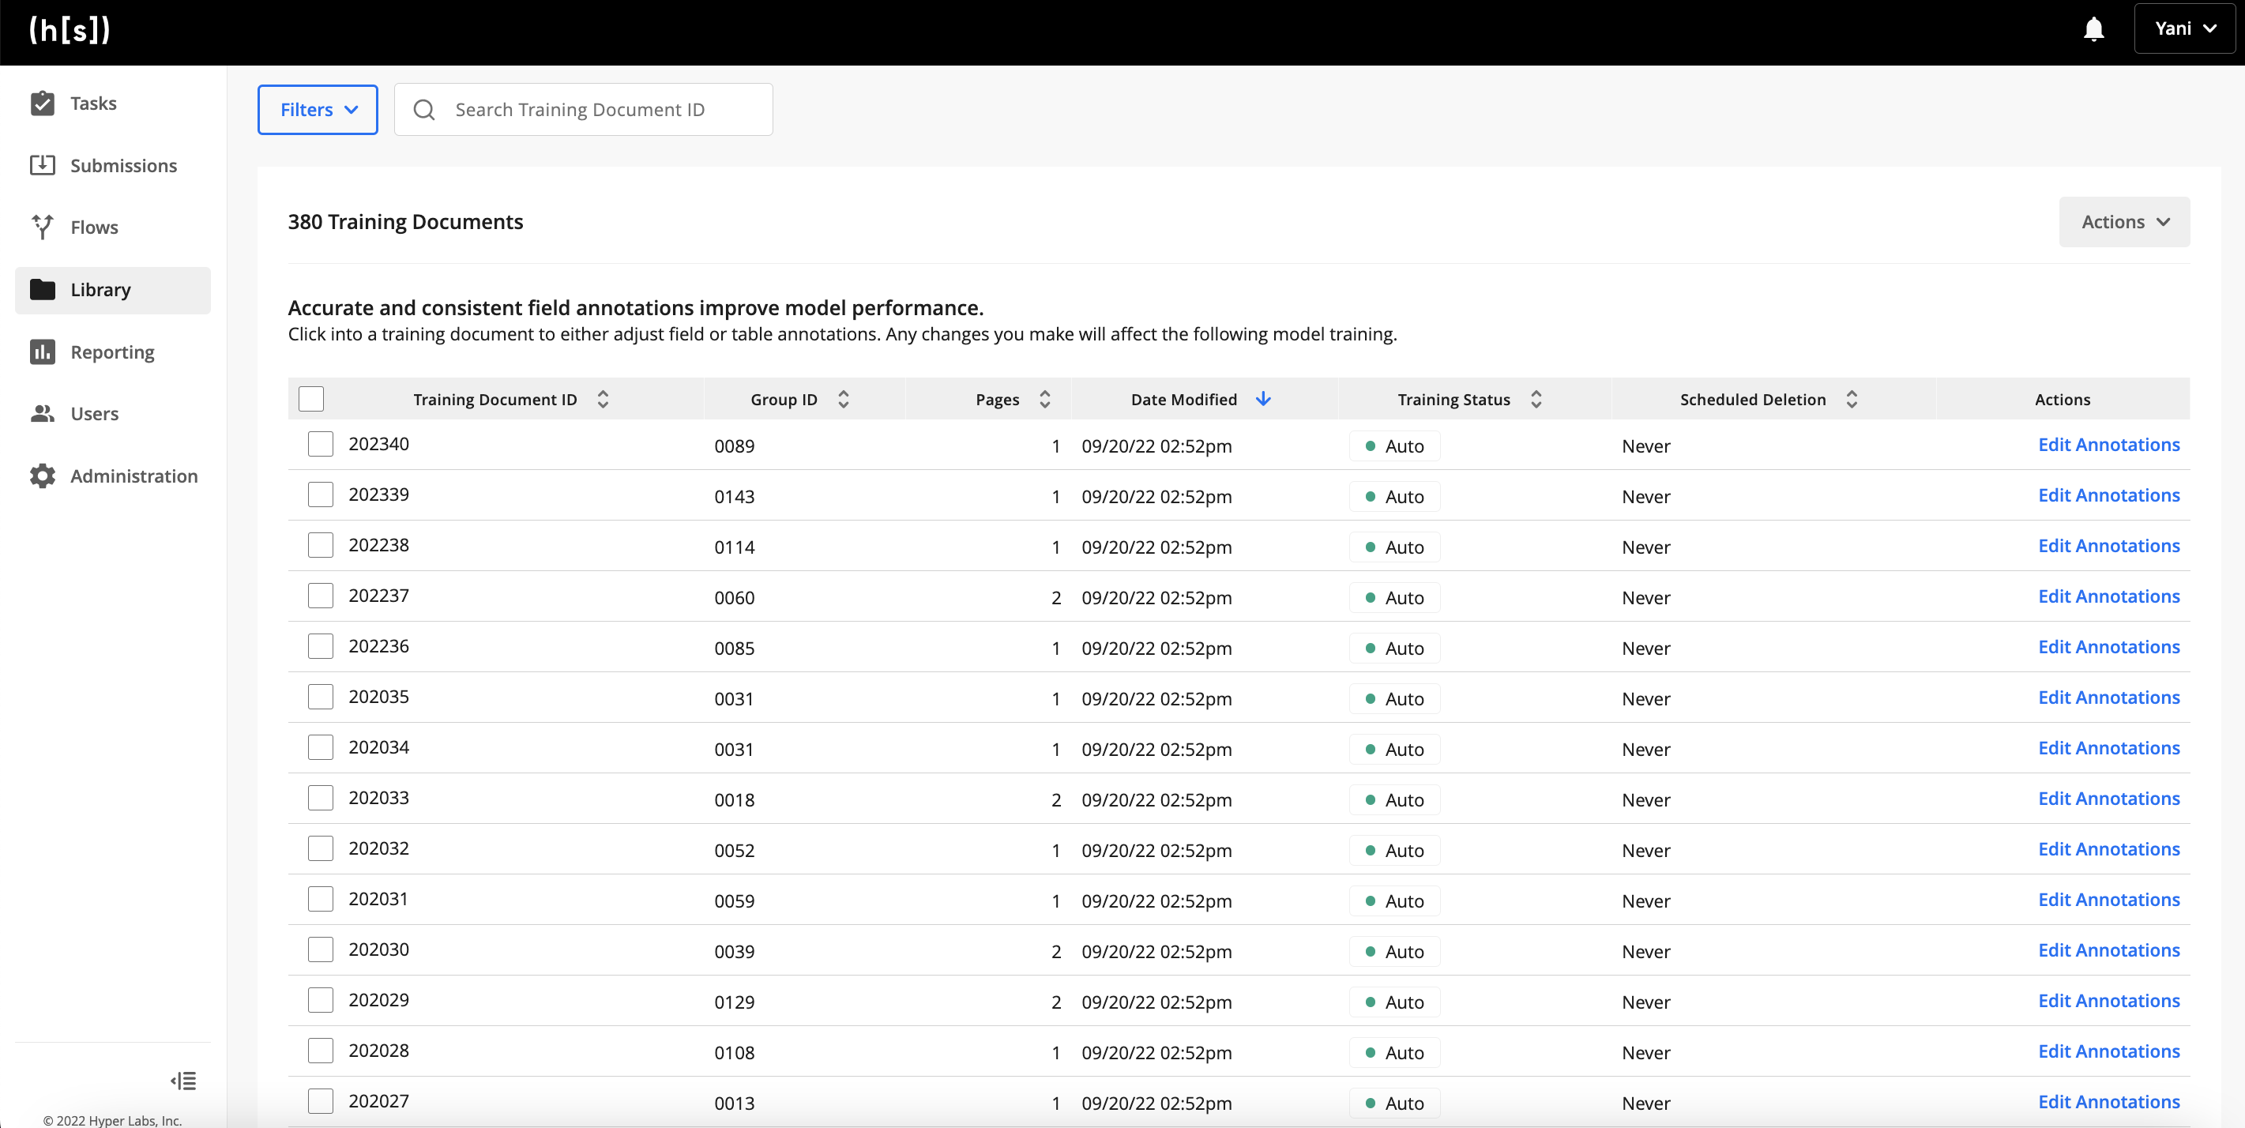Sort by Scheduled Deletion arrows
The image size is (2245, 1128).
coord(1851,399)
